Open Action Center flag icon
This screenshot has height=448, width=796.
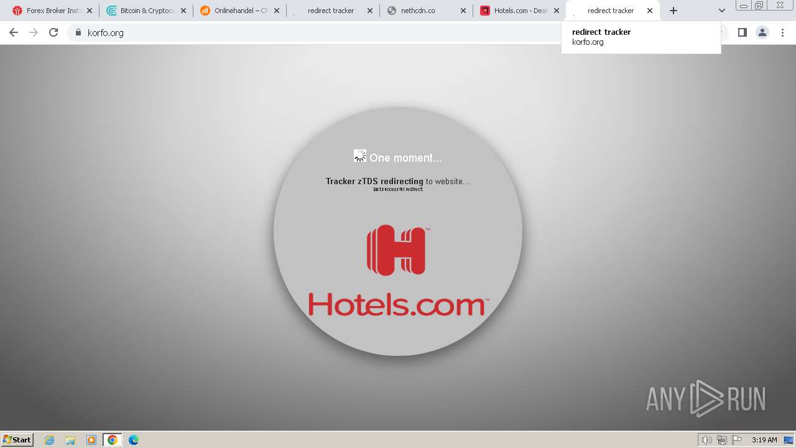736,440
